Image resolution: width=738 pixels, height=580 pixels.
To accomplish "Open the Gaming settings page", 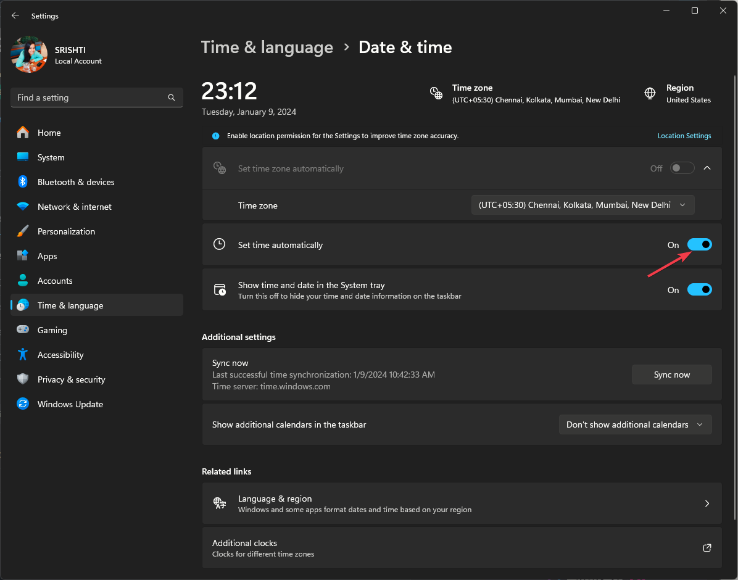I will [x=52, y=330].
